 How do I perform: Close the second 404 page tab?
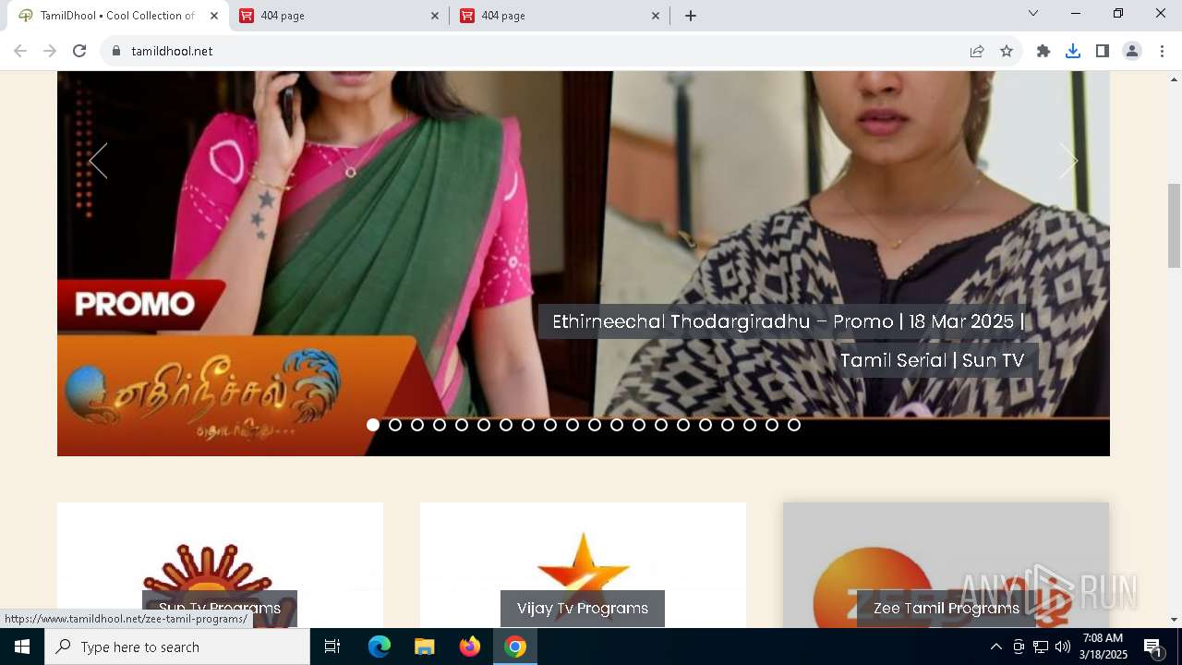click(x=656, y=16)
